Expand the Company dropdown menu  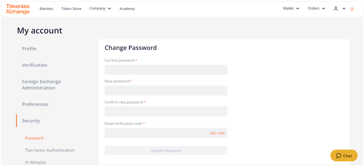100,9
